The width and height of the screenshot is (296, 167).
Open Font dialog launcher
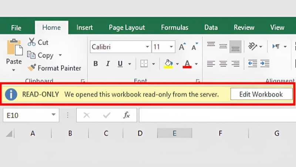198,81
